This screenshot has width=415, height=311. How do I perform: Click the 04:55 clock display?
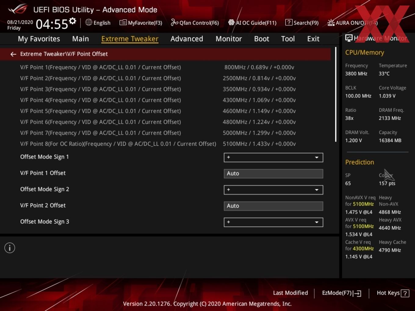click(x=52, y=24)
